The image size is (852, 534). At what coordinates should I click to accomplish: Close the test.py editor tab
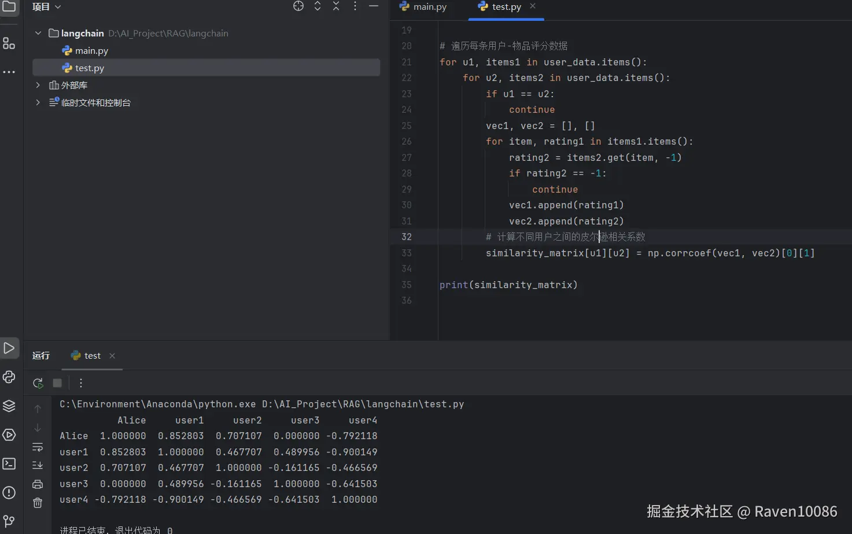pyautogui.click(x=533, y=6)
